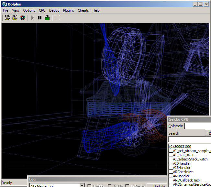Maximize the Dolphin window
The width and height of the screenshot is (211, 187).
[200, 4]
